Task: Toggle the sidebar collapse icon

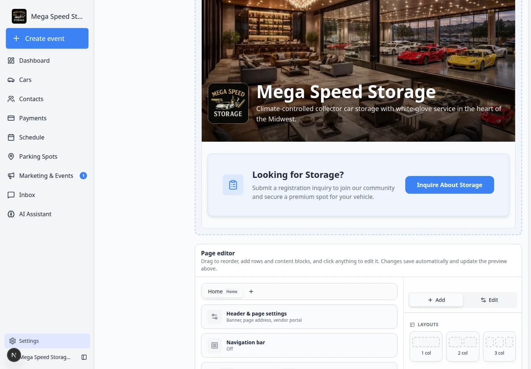Action: (84, 357)
